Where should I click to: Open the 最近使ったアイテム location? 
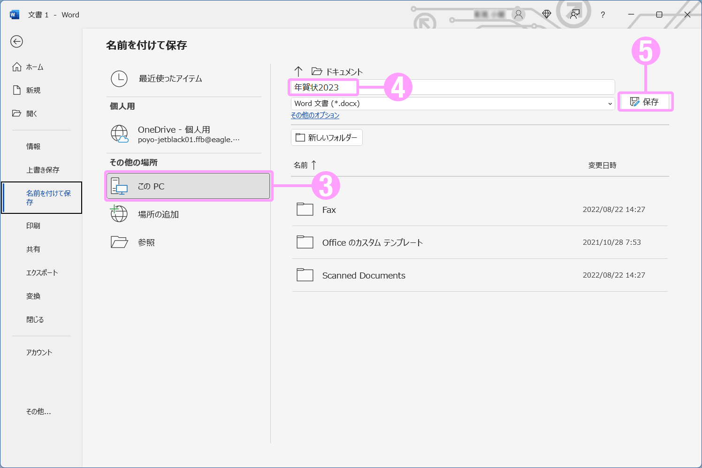coord(170,79)
